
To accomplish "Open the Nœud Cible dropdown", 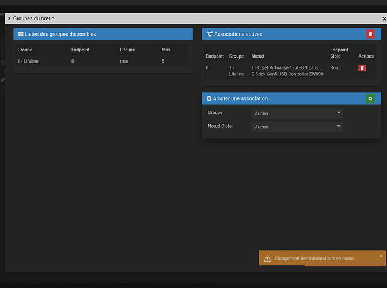I will click(x=297, y=127).
